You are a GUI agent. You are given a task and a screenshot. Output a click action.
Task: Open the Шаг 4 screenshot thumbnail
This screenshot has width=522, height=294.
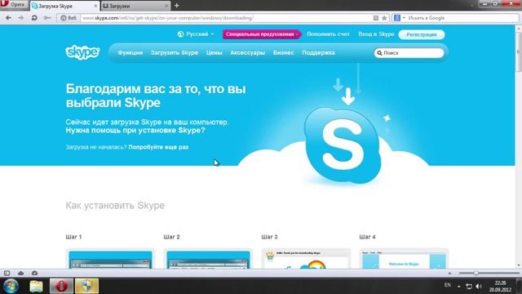(404, 259)
